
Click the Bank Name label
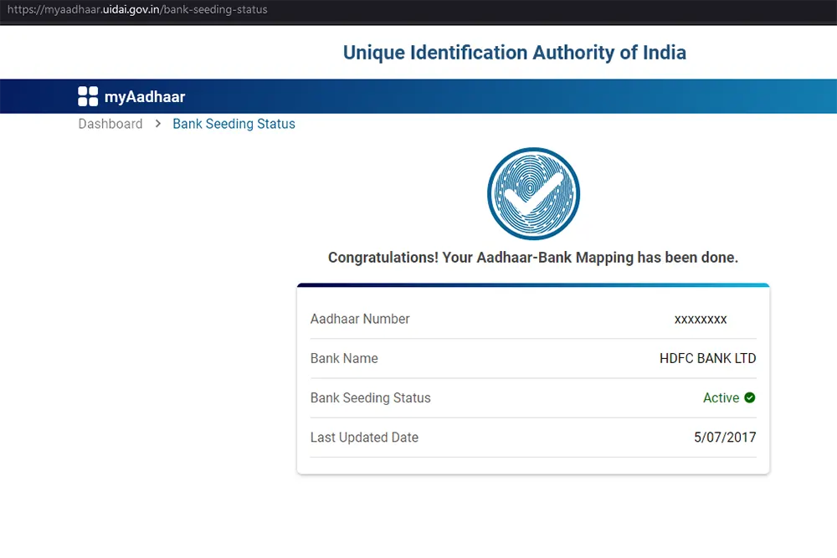(344, 359)
